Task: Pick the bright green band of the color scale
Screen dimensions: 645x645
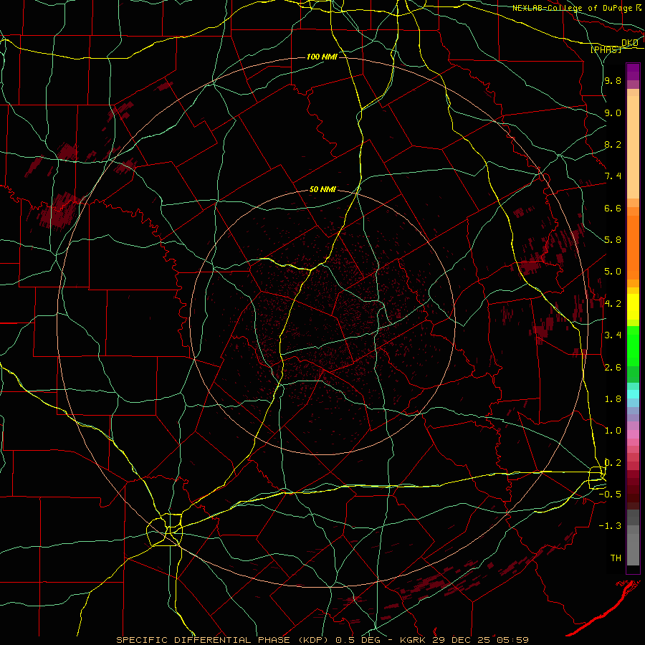Action: tap(633, 345)
